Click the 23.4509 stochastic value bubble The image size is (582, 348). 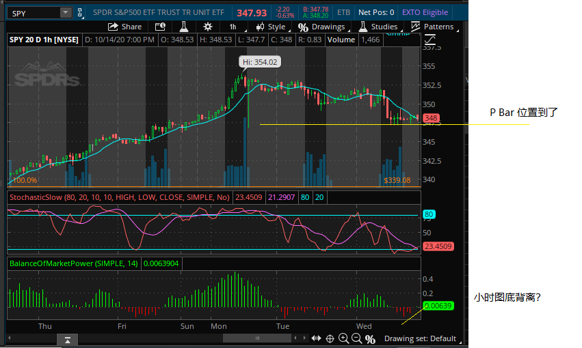pos(438,246)
